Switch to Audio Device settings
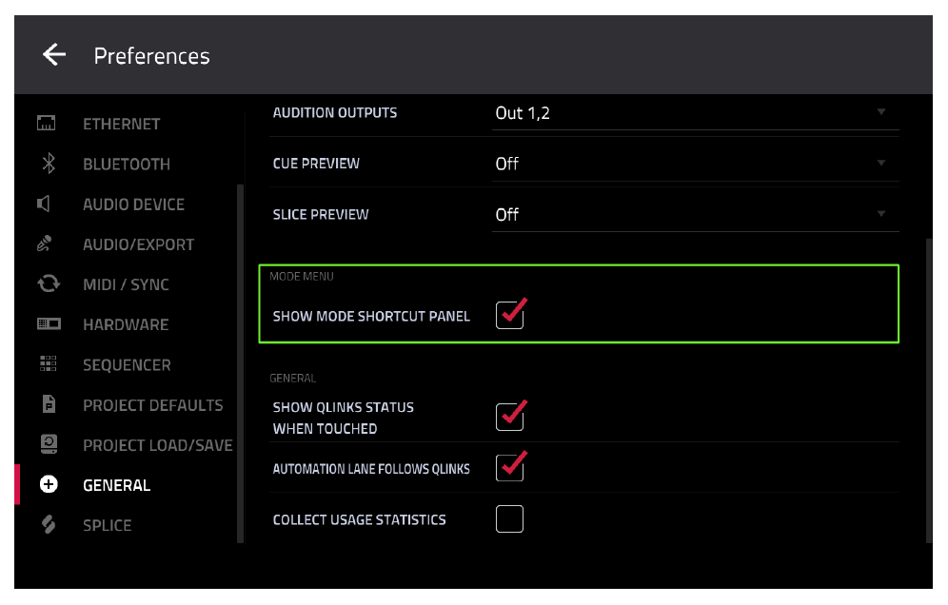Viewport: 948px width, 605px height. point(133,205)
